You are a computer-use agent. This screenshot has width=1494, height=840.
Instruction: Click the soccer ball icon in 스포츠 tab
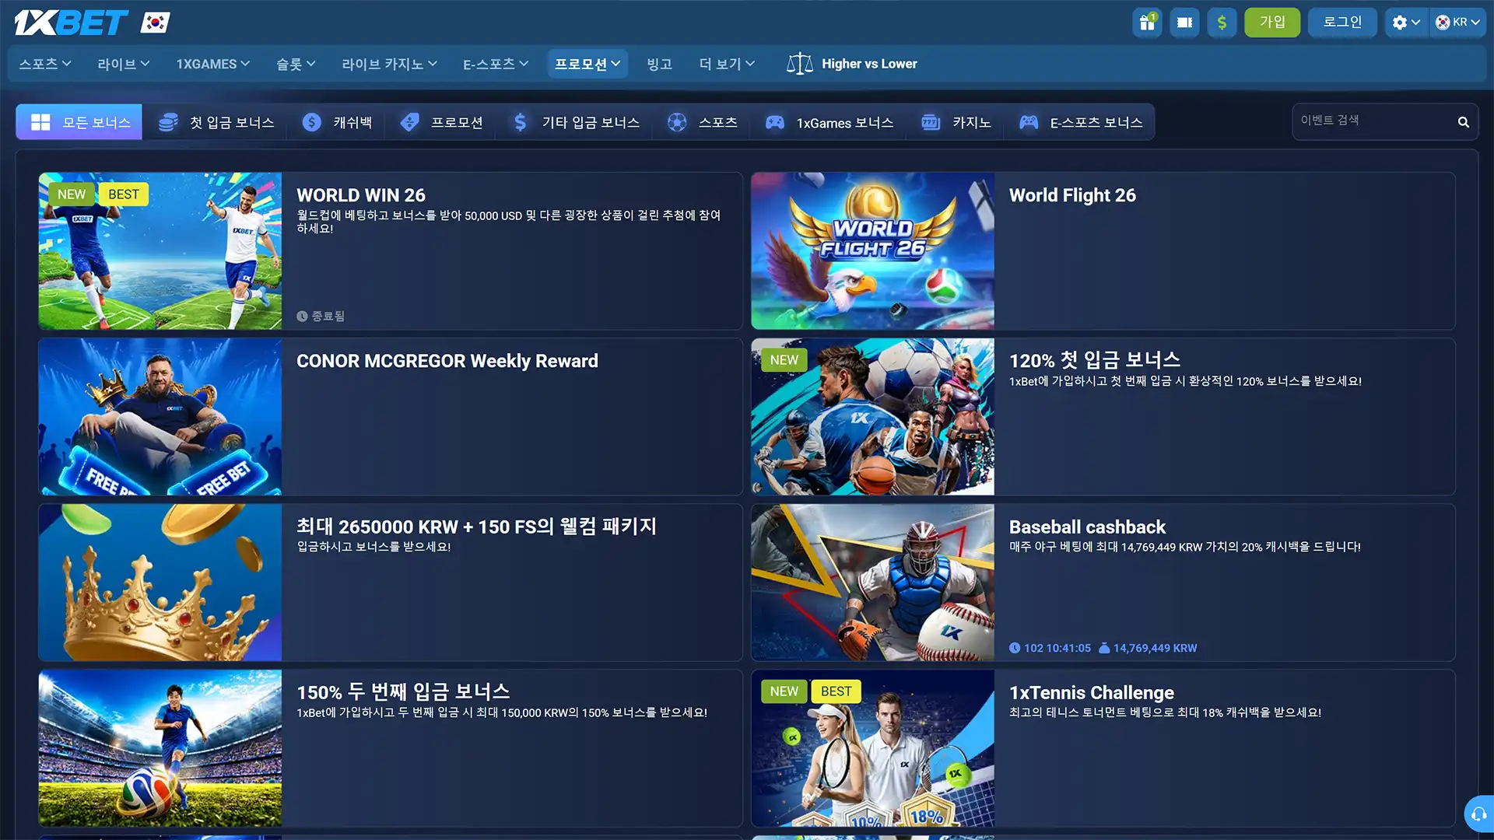(x=677, y=122)
